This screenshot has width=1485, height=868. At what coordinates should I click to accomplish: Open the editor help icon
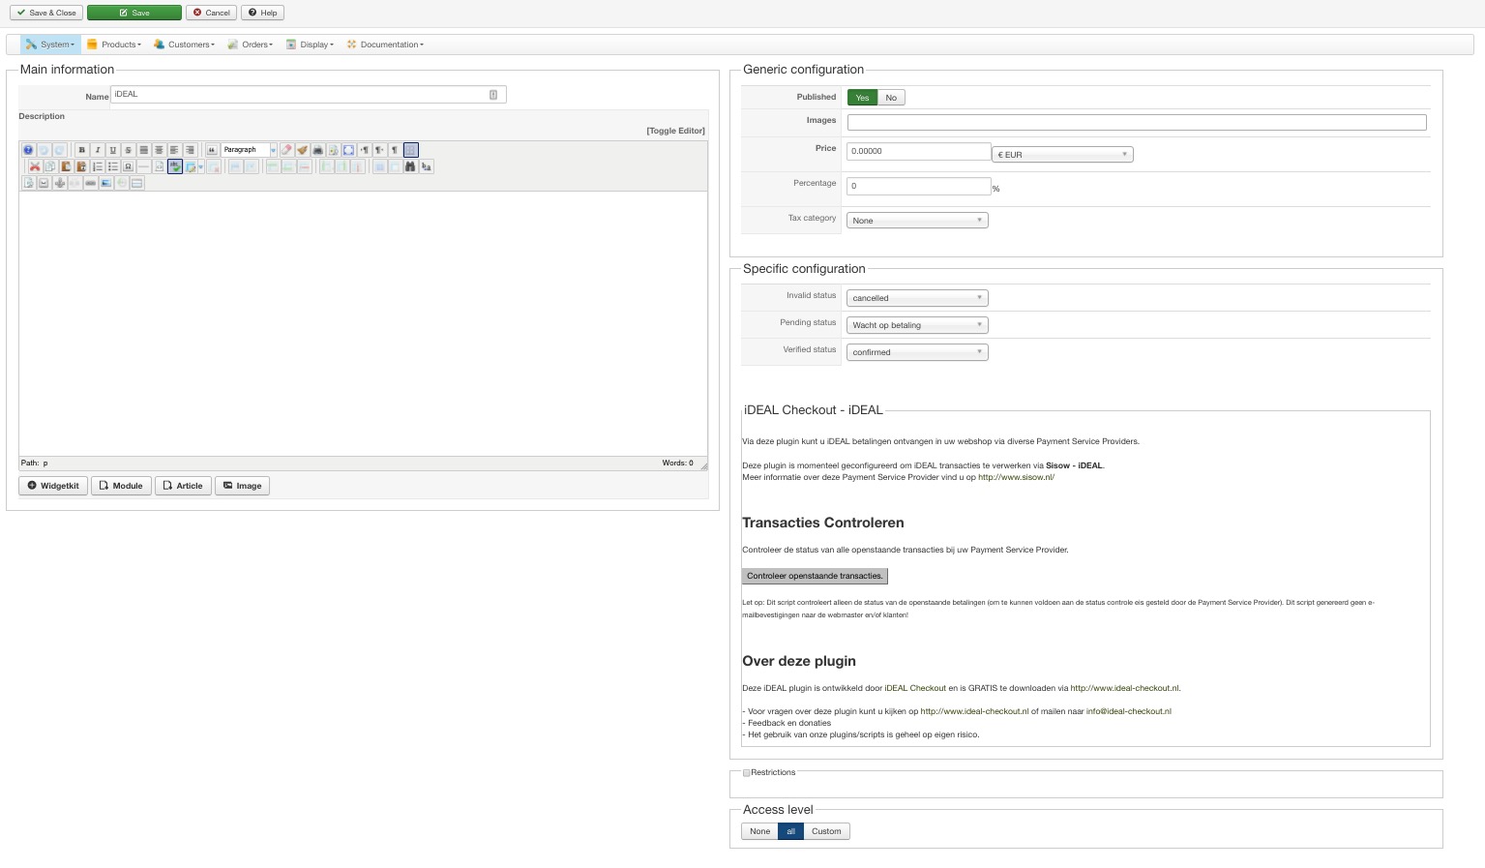coord(28,150)
